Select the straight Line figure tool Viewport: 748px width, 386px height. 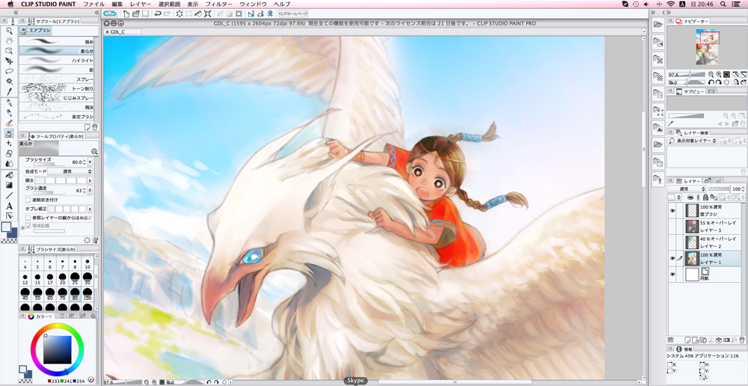pos(9,196)
